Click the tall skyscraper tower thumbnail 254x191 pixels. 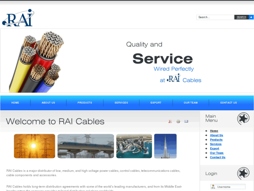pos(165,146)
